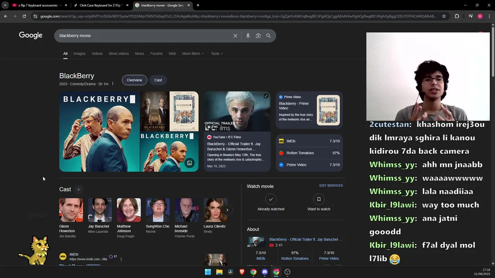Open the Rotten Tomatoes 97% row
This screenshot has width=495, height=278.
click(309, 153)
